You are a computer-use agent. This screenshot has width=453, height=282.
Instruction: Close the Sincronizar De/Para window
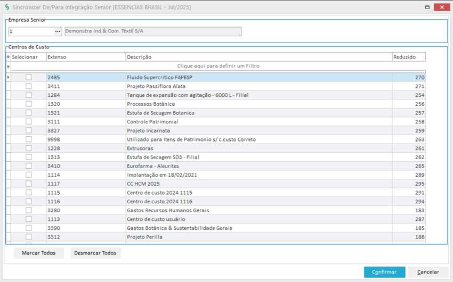pos(442,7)
